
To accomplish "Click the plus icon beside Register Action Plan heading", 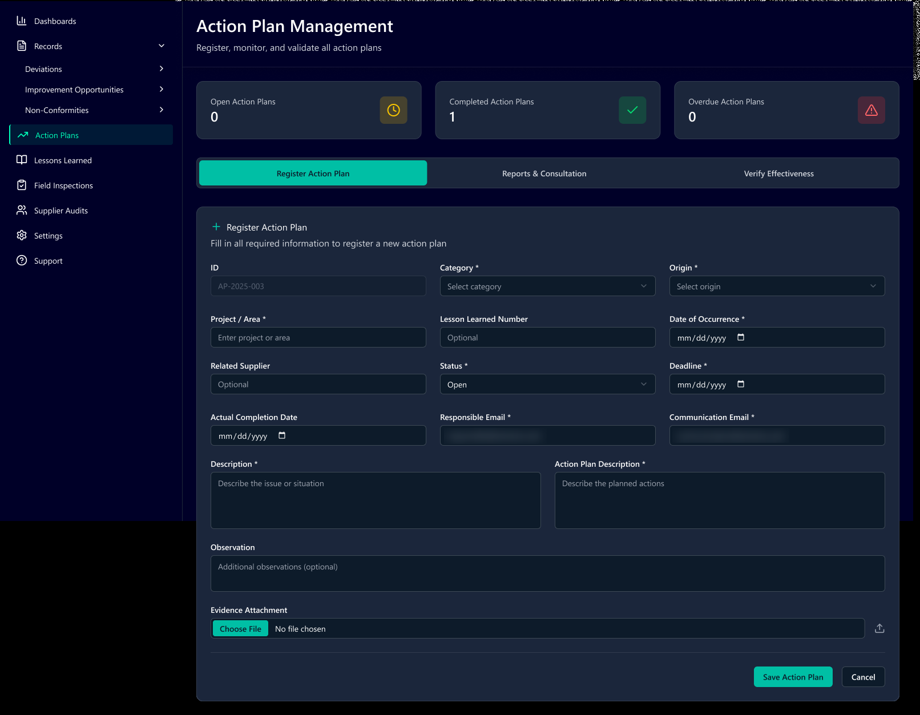I will click(216, 227).
